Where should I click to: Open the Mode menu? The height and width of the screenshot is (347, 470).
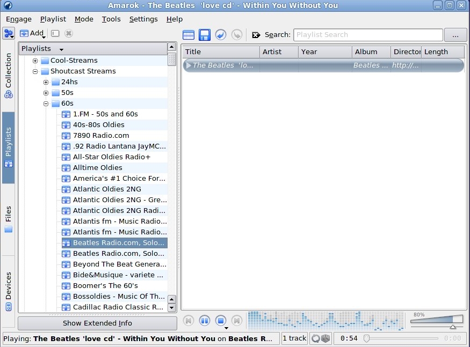click(84, 19)
